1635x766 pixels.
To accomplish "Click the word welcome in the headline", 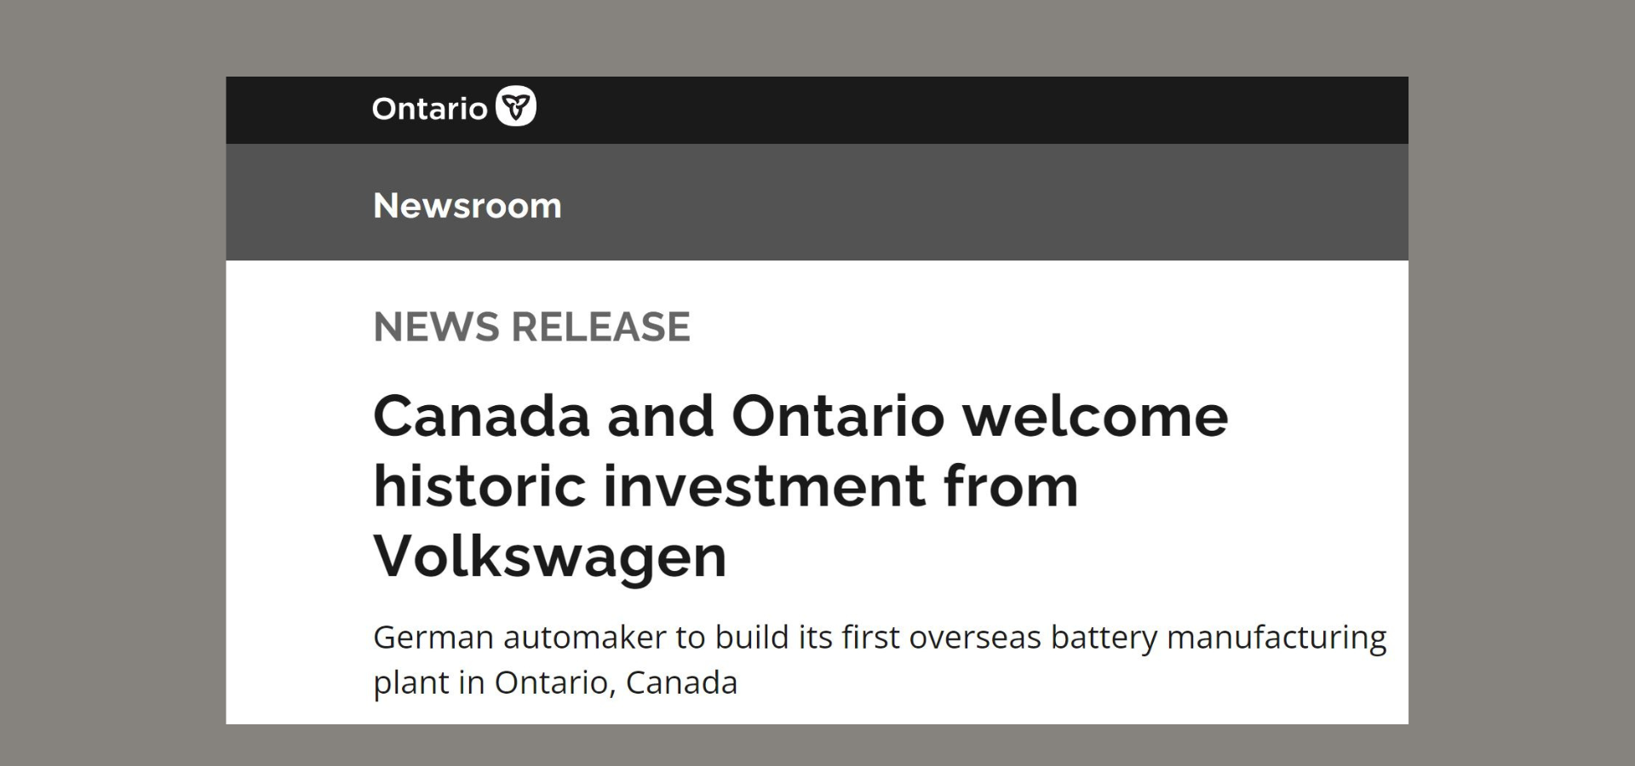I will pos(1095,416).
